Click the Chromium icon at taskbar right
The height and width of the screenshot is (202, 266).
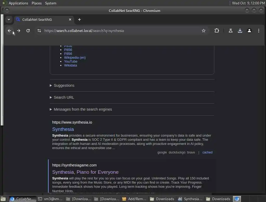(237, 199)
